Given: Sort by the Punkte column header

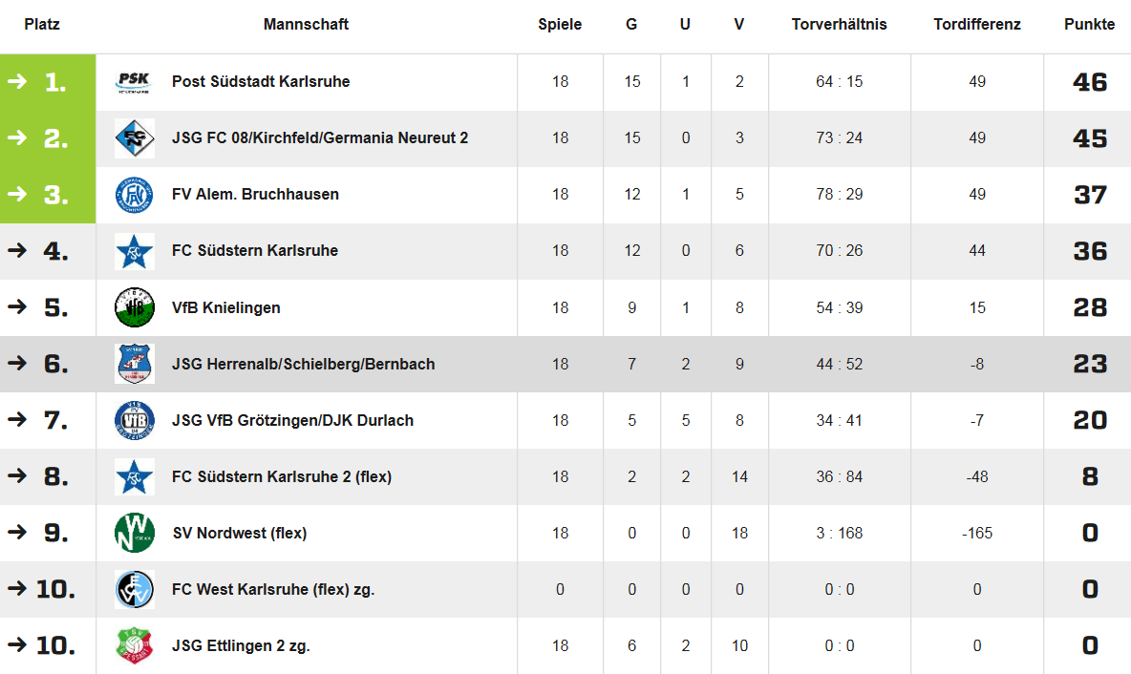Looking at the screenshot, I should 1089,24.
